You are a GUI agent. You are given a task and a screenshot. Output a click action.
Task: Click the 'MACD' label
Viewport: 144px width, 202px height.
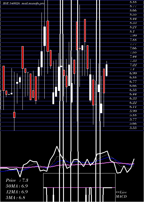121,197
